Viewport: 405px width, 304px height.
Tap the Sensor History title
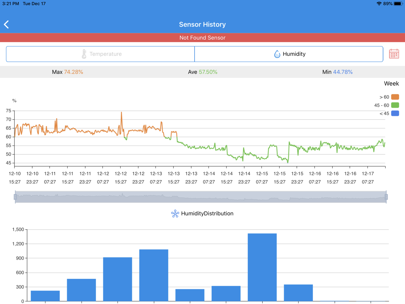coord(202,24)
